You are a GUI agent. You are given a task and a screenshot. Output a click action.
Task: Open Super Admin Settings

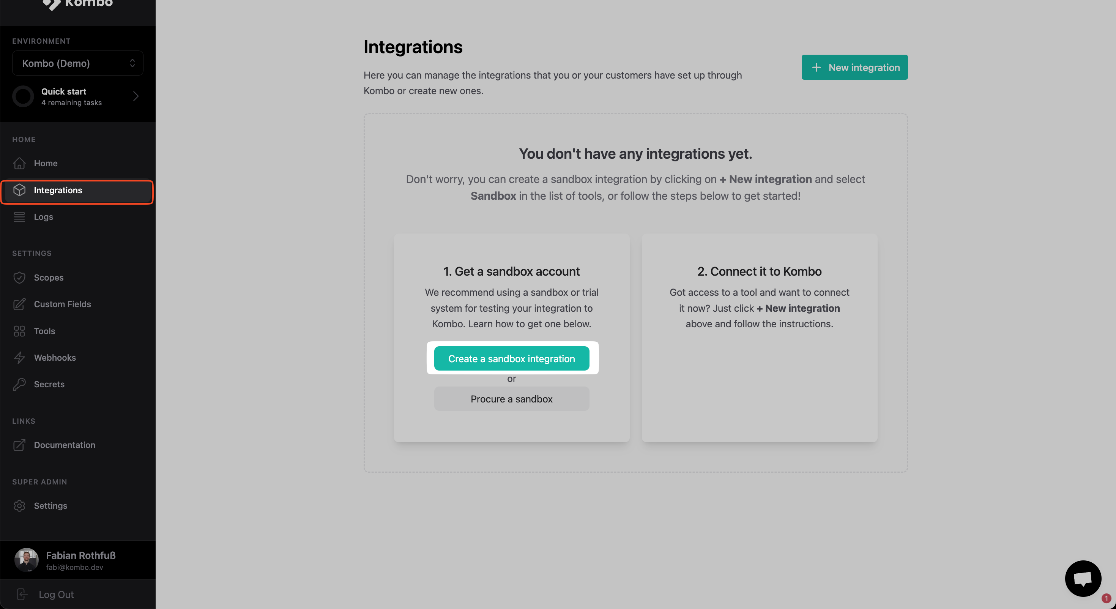click(77, 506)
